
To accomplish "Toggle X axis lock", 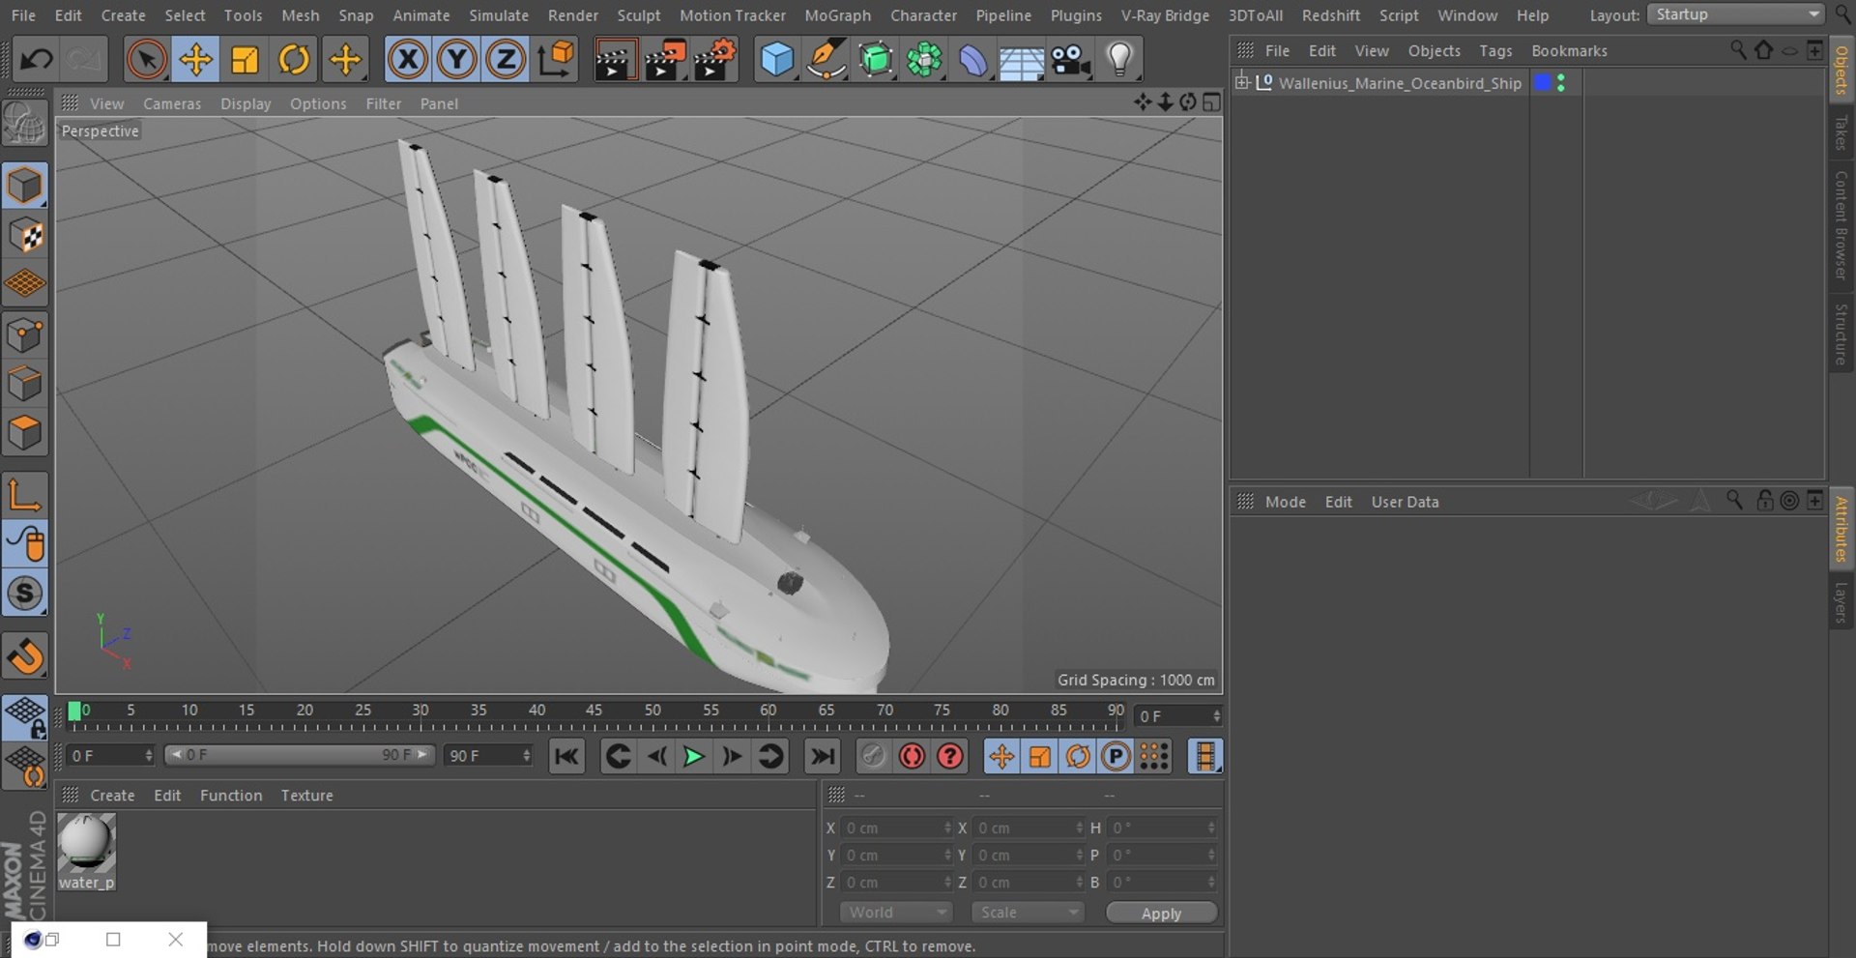I will [x=408, y=60].
